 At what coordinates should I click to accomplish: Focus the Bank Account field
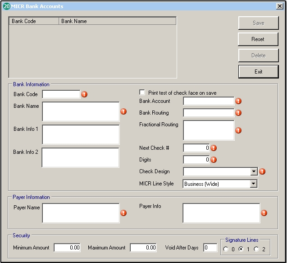point(209,101)
